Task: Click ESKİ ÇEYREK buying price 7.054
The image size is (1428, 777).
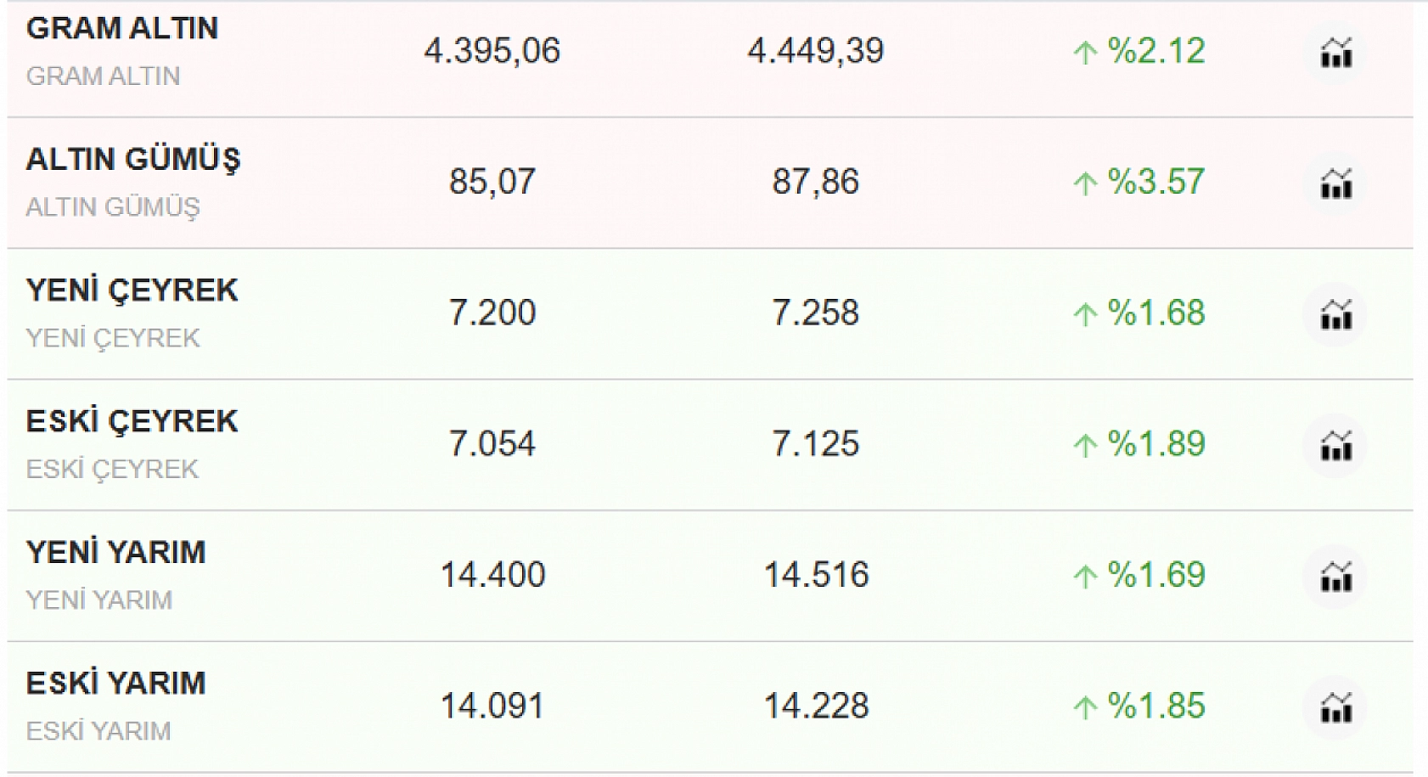Action: click(x=492, y=444)
